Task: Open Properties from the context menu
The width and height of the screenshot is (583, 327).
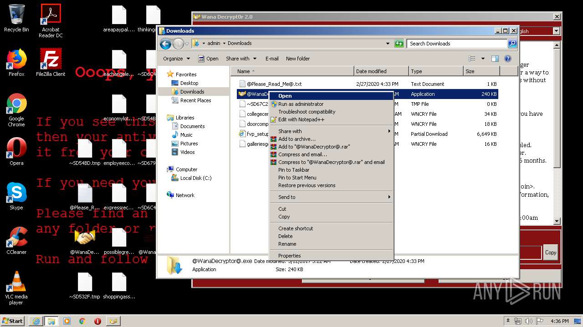Action: tap(331, 256)
